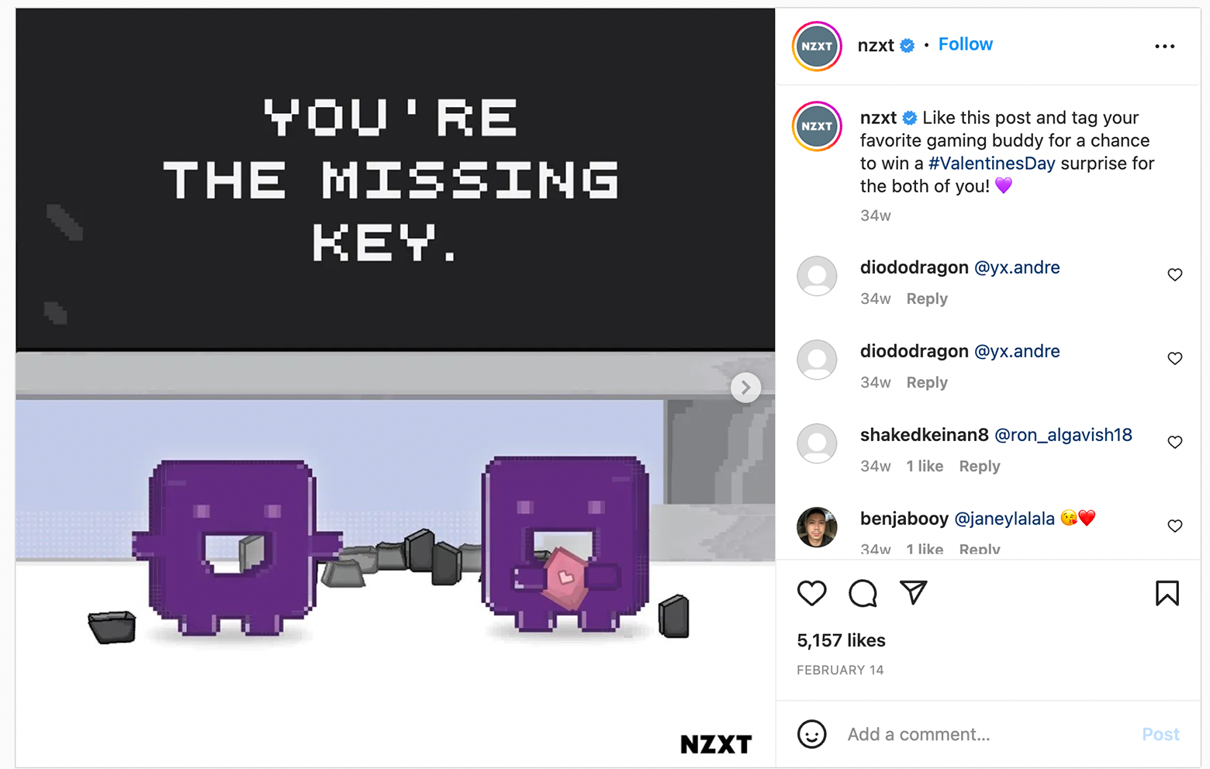Like the benjabooy comment heart
1210x769 pixels.
(x=1174, y=526)
